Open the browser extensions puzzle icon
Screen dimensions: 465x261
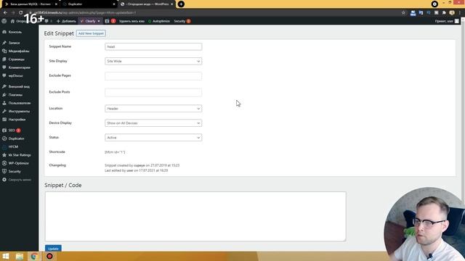(x=444, y=13)
